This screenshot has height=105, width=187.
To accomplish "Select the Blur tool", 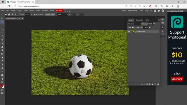I will point(2,57).
